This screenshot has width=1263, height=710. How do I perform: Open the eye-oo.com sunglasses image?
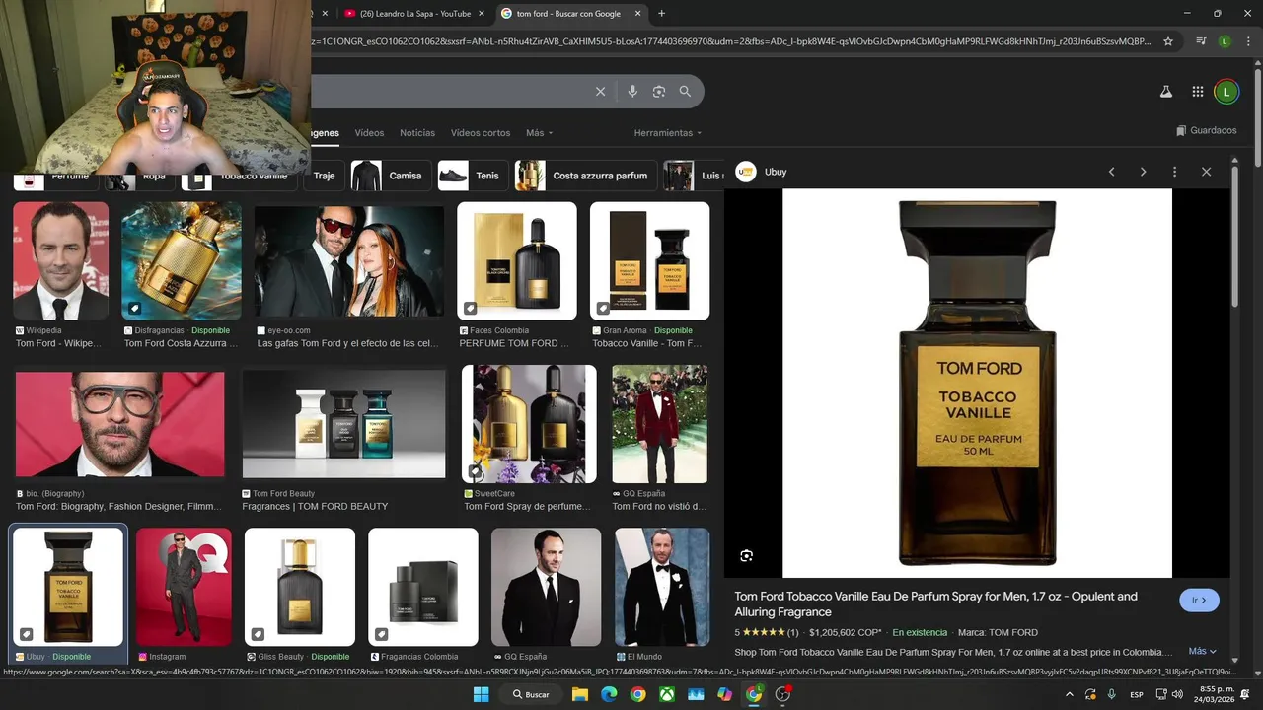349,260
